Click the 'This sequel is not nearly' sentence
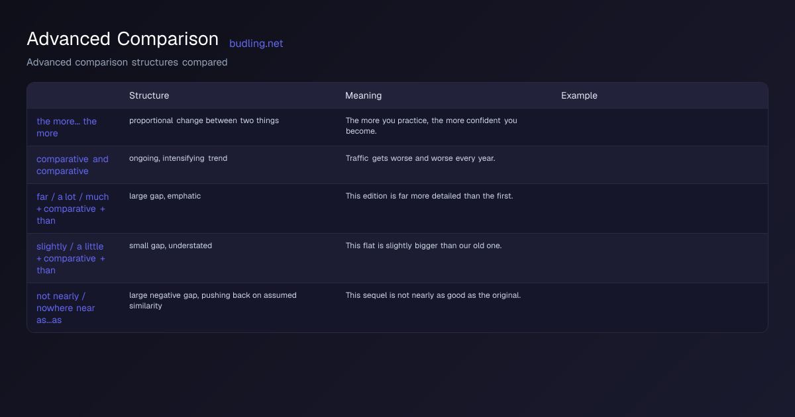 (x=433, y=295)
